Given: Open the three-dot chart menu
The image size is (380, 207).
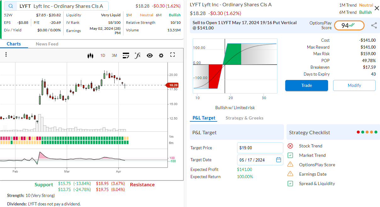Looking at the screenshot, I should click(6, 55).
